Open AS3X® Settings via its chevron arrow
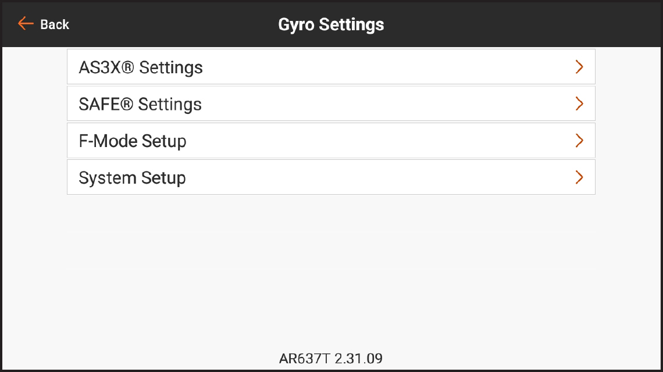Viewport: 663px width, 372px height. (x=579, y=67)
